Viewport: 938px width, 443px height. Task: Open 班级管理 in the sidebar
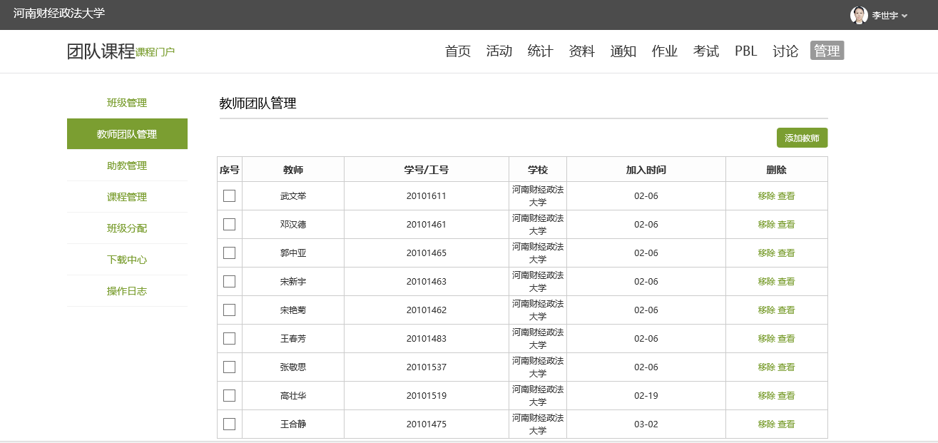coord(127,103)
